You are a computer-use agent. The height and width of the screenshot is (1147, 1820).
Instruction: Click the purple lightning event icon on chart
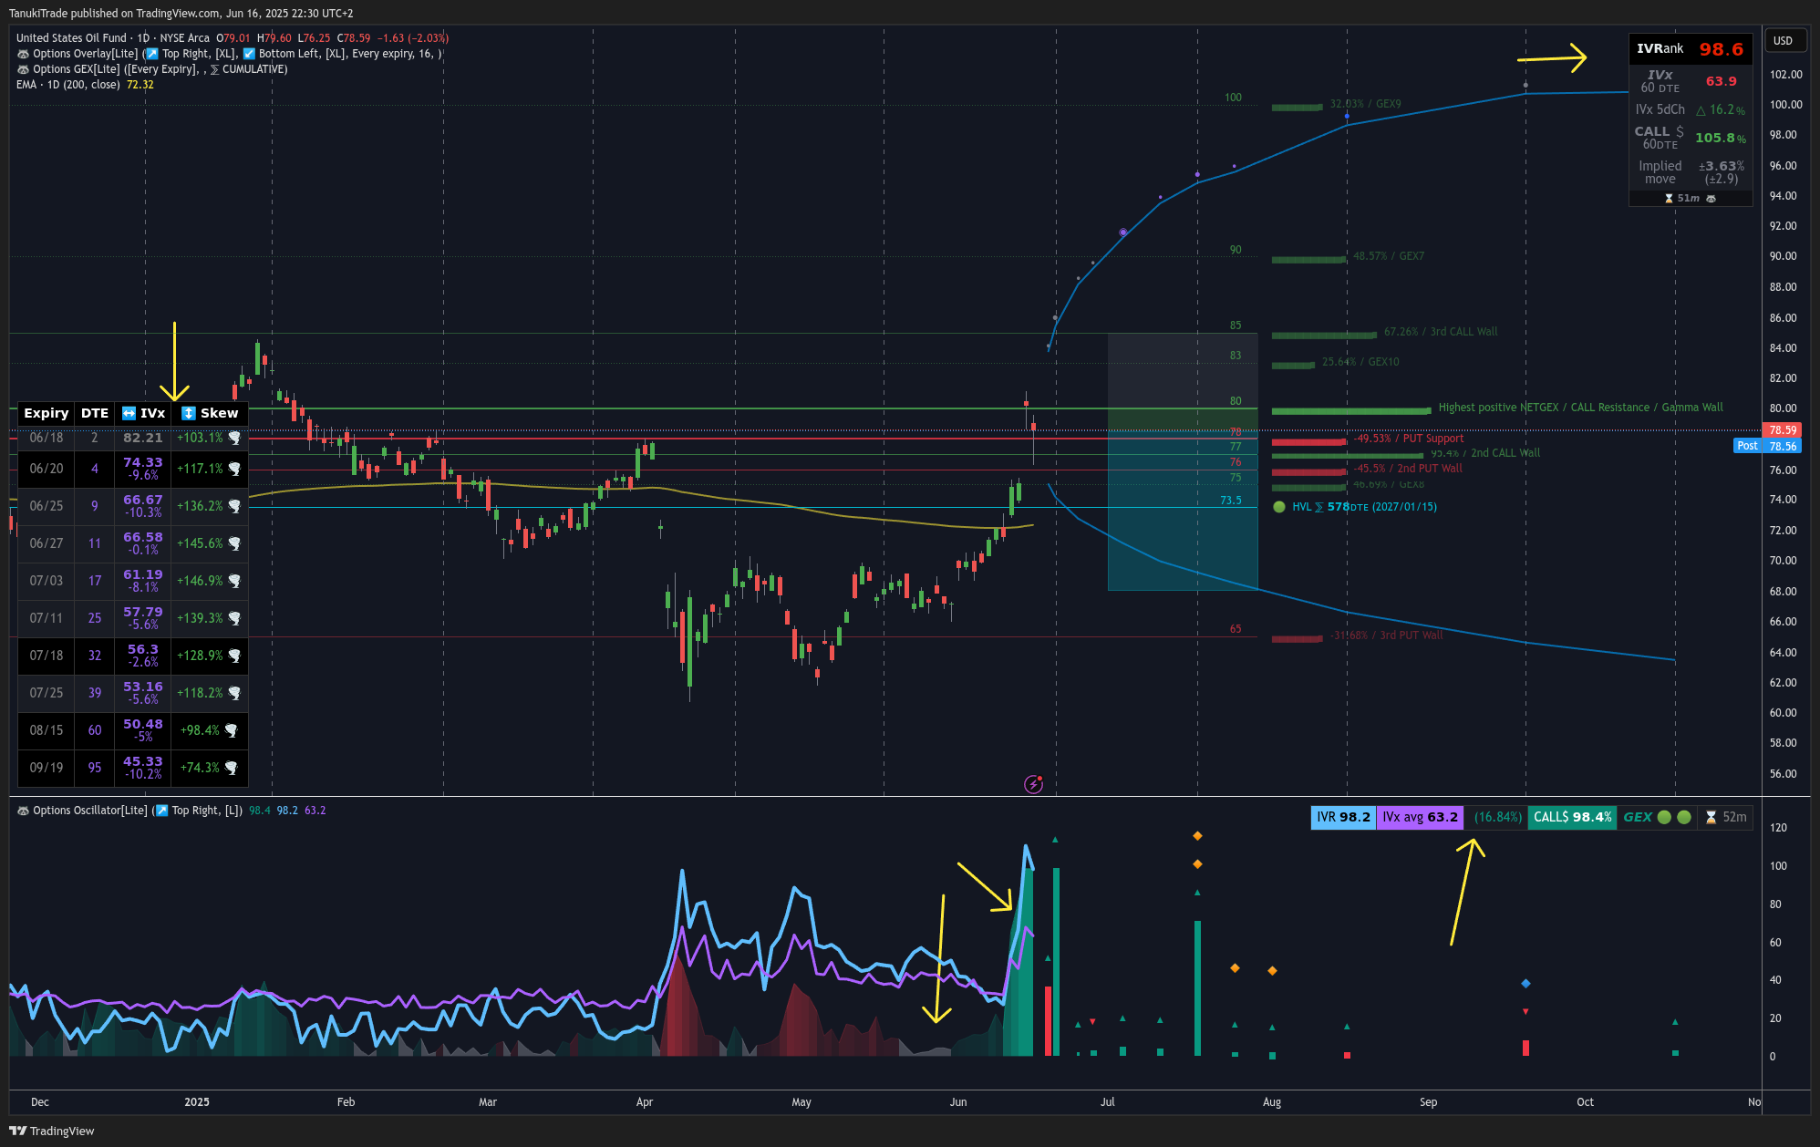[x=1033, y=784]
